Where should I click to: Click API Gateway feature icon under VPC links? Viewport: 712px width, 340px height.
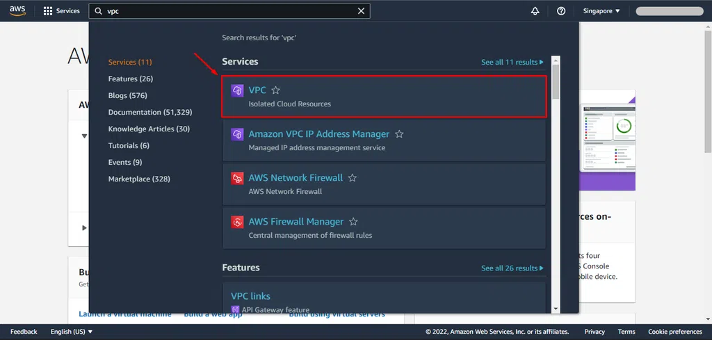pyautogui.click(x=235, y=310)
